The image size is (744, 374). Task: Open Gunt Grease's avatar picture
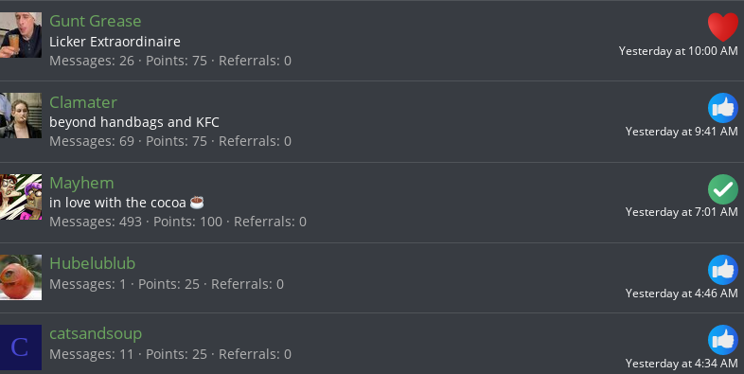coord(21,35)
